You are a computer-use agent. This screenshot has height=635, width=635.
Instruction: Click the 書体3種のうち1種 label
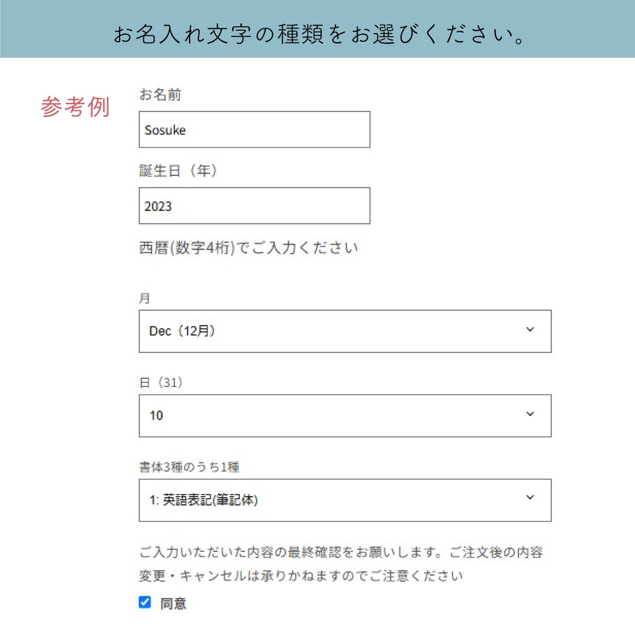[189, 467]
